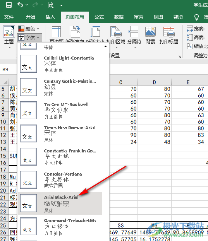Expand the 打印区域 dropdown arrow
The image size is (208, 241).
click(x=117, y=47)
